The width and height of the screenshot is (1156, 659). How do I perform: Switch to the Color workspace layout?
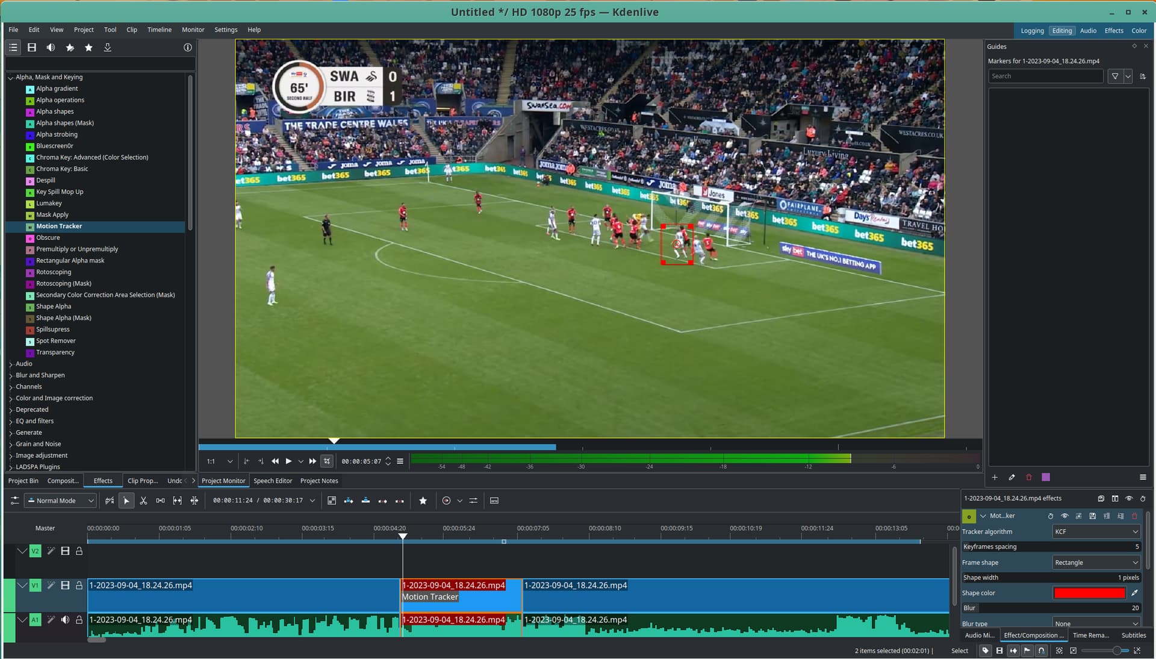pos(1139,31)
